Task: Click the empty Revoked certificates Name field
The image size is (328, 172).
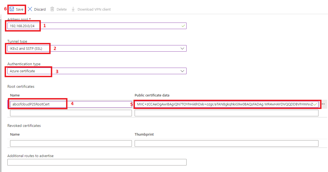Action: point(71,143)
